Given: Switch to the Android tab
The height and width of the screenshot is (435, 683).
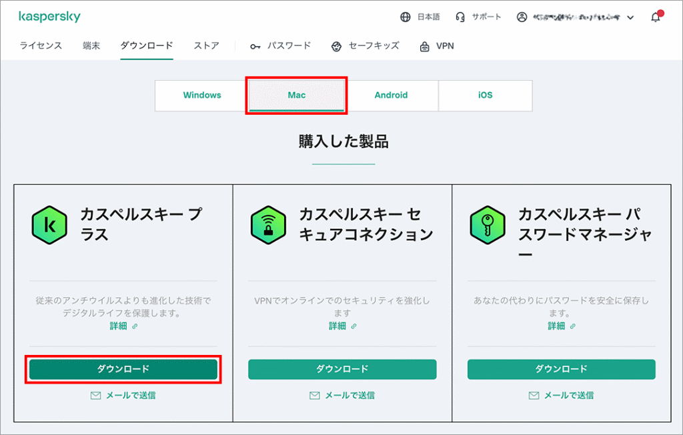Looking at the screenshot, I should pos(391,95).
